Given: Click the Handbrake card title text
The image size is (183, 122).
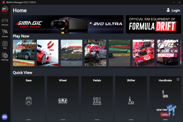Looking at the screenshot, I should click(165, 80).
